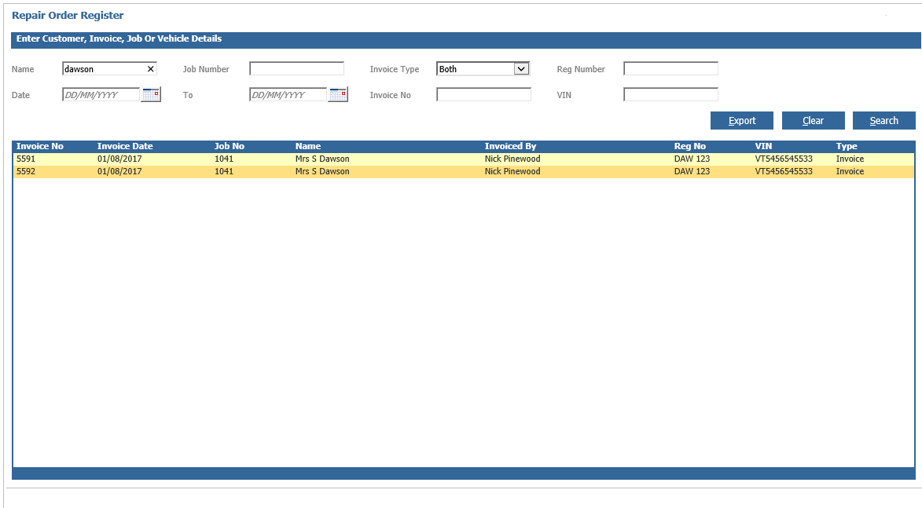Click the To date input field
Screen dimensions: 922x508
[288, 94]
